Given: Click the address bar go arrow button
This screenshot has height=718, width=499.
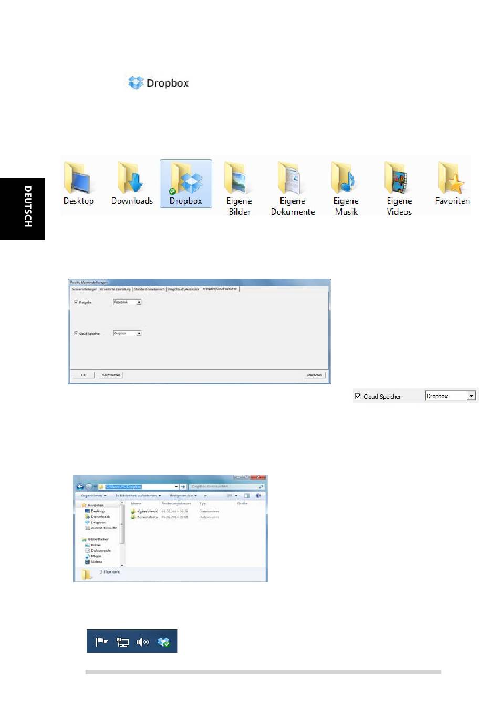Looking at the screenshot, I should [183, 487].
